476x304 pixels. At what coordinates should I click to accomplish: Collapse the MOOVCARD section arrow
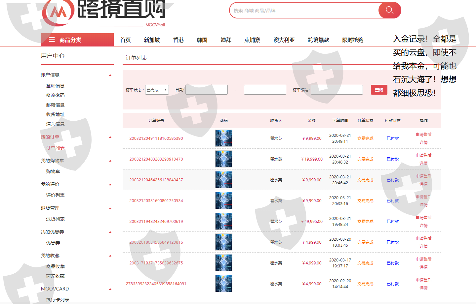[x=110, y=289]
